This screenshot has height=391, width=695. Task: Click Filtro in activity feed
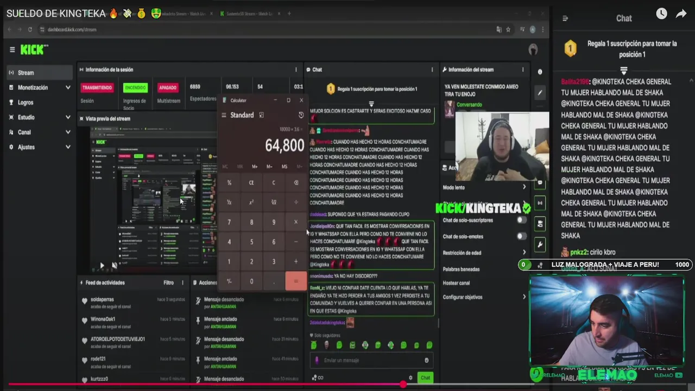[x=168, y=282]
